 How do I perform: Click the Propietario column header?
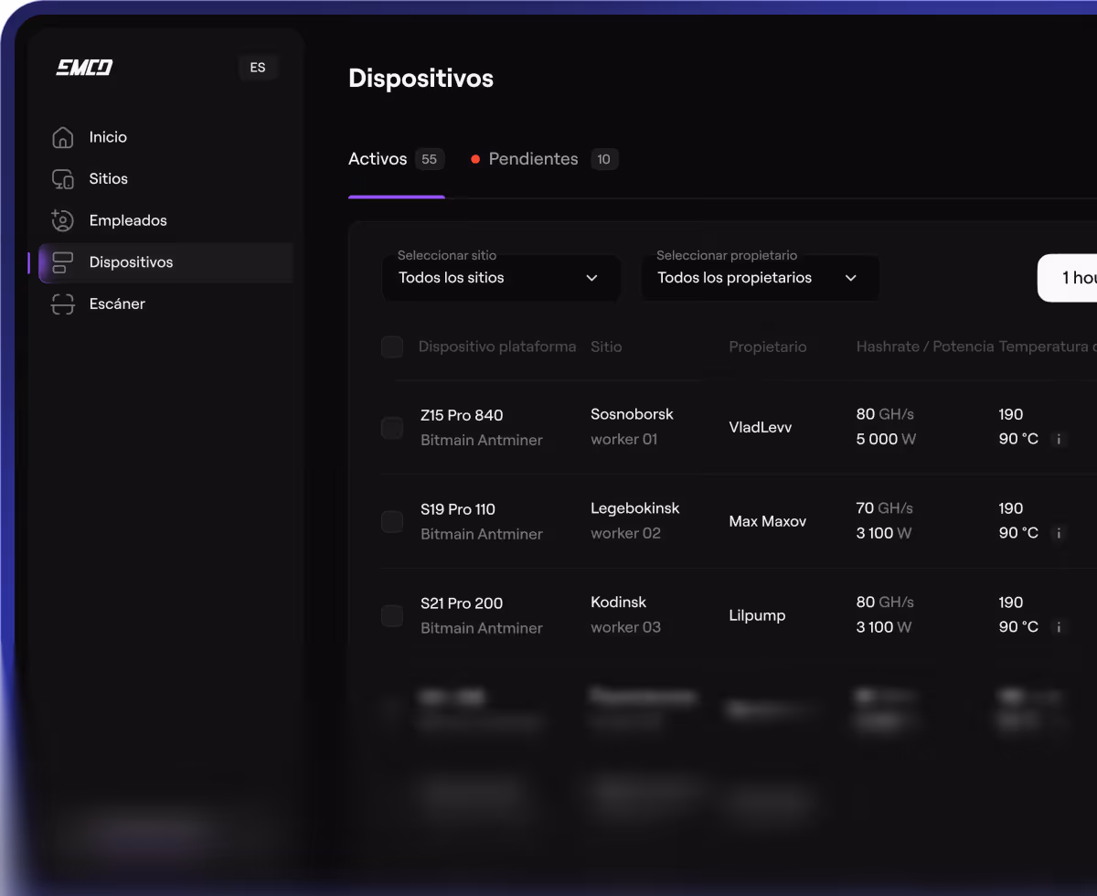[768, 347]
